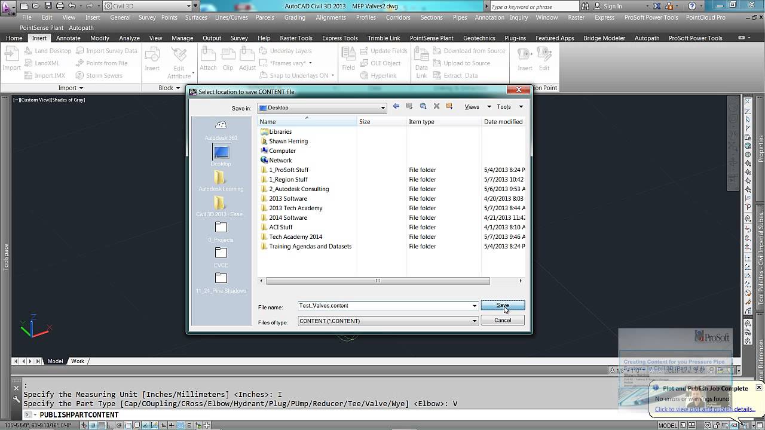The image size is (765, 430).
Task: Switch to the Home ribbon tab
Action: tap(14, 38)
